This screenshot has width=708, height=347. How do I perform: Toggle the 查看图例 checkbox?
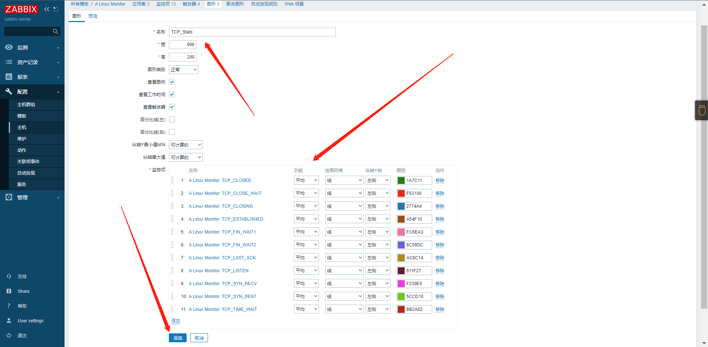[172, 82]
